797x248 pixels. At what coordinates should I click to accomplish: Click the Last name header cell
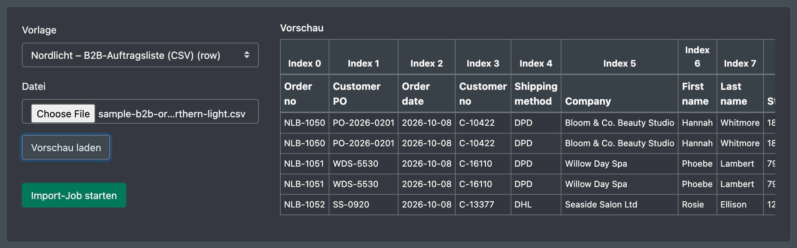(x=740, y=94)
